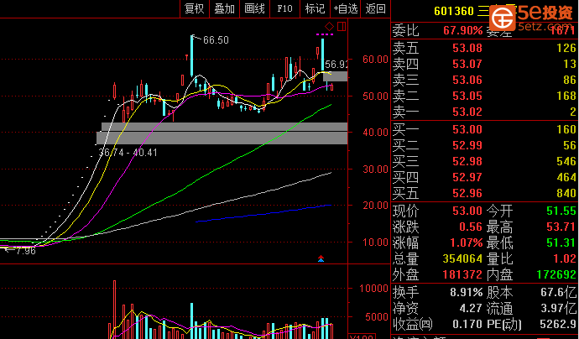Click the 复权 toolbar button
Image resolution: width=579 pixels, height=339 pixels.
tap(194, 8)
